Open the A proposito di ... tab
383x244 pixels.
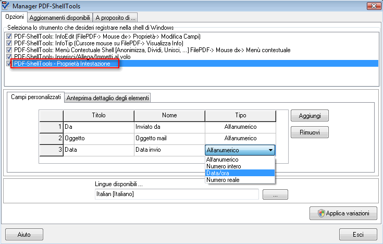115,18
